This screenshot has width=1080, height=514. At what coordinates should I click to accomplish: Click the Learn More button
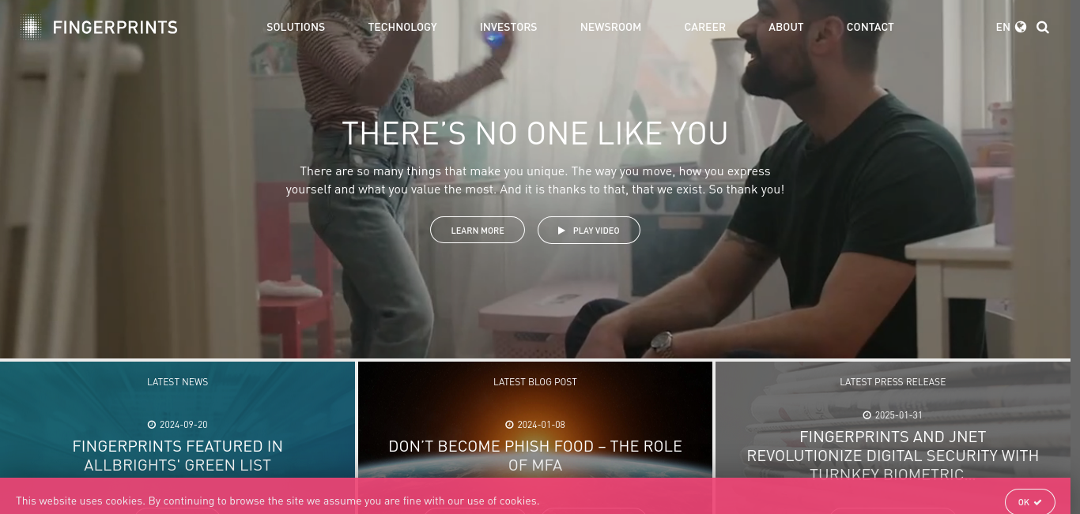pyautogui.click(x=478, y=230)
